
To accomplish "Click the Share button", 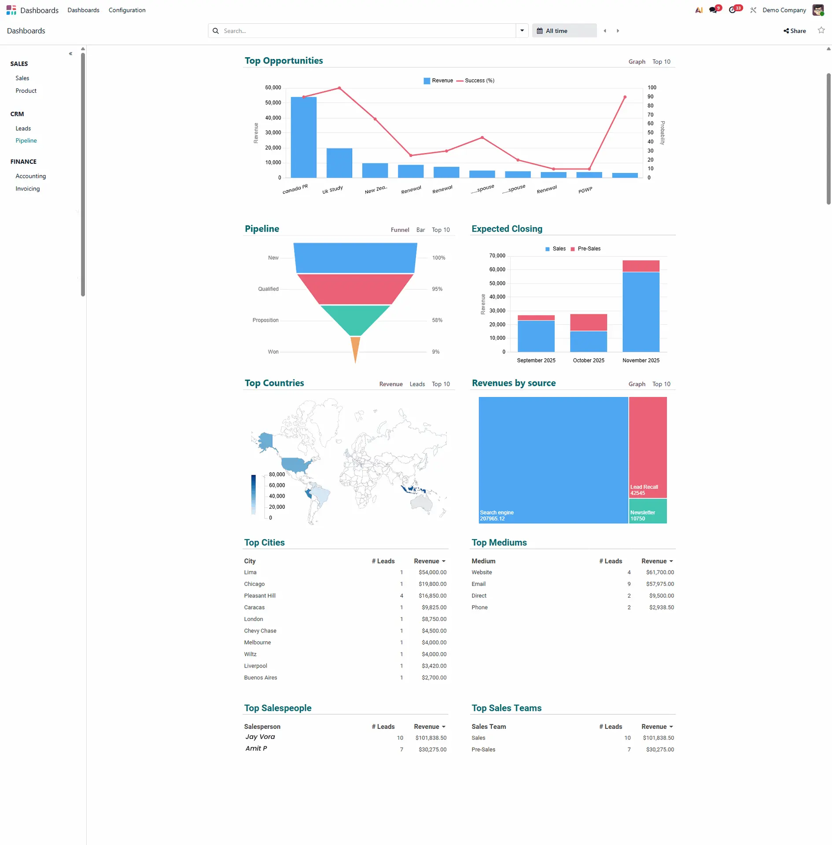I will point(795,31).
